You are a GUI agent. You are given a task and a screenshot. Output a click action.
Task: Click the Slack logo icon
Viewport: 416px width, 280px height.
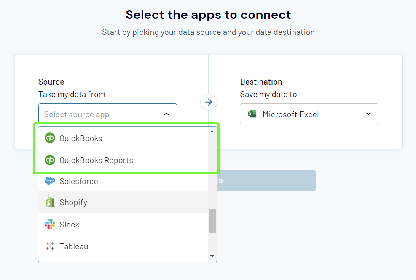pyautogui.click(x=50, y=224)
